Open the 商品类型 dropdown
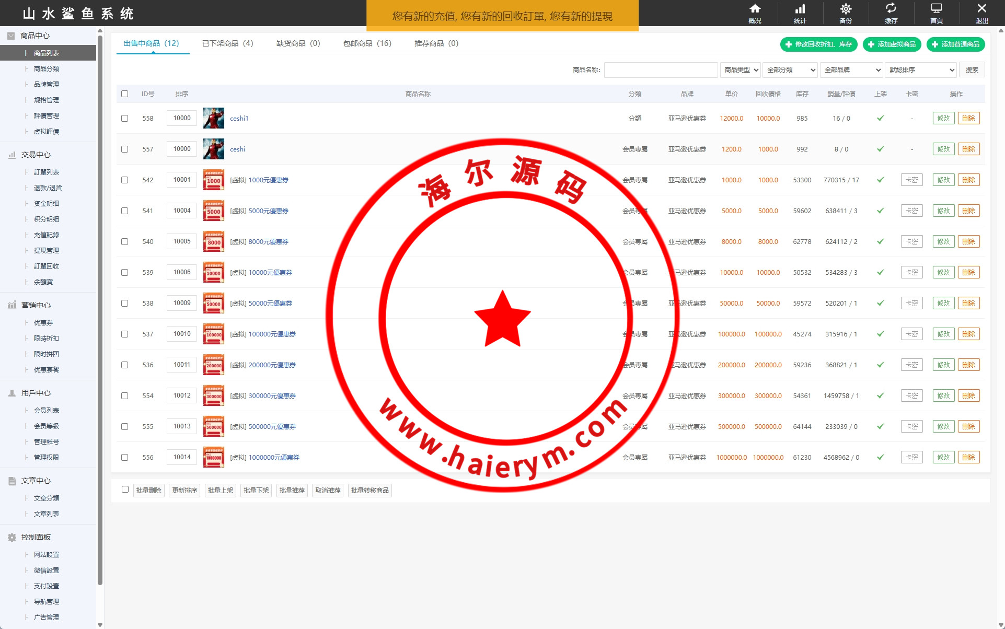Viewport: 1005px width, 629px height. pyautogui.click(x=741, y=70)
